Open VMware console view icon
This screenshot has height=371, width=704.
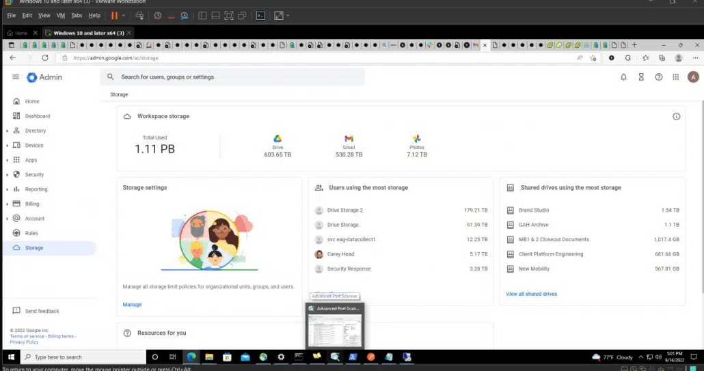pyautogui.click(x=260, y=16)
